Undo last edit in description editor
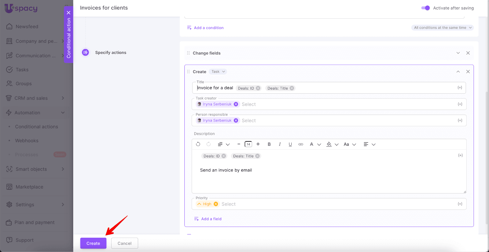Viewport: 489px width, 252px height. 198,144
